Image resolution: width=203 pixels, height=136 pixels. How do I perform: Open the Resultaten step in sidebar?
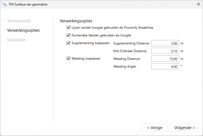tap(17, 40)
